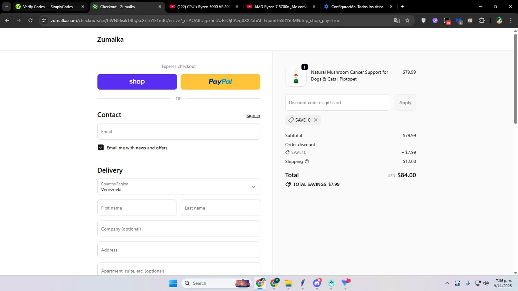Click the First name field
The width and height of the screenshot is (518, 291).
pos(137,208)
